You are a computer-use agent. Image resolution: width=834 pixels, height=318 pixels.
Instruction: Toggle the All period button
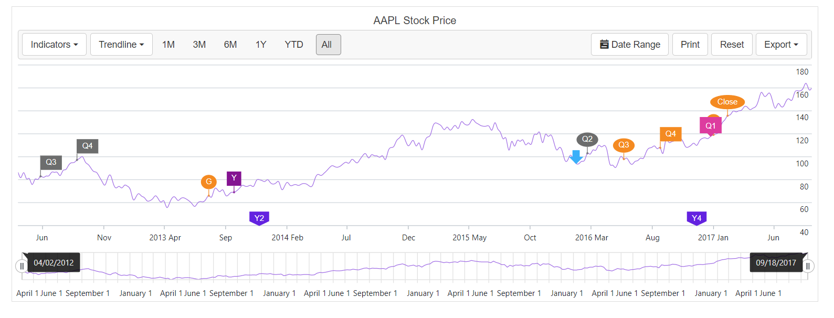point(329,45)
